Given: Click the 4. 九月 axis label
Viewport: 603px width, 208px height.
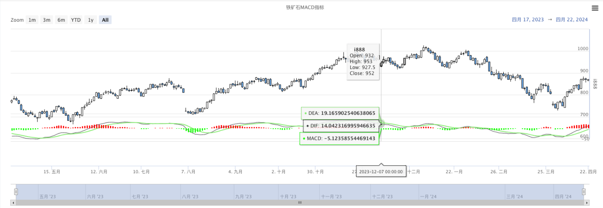Looking at the screenshot, I should [x=236, y=171].
